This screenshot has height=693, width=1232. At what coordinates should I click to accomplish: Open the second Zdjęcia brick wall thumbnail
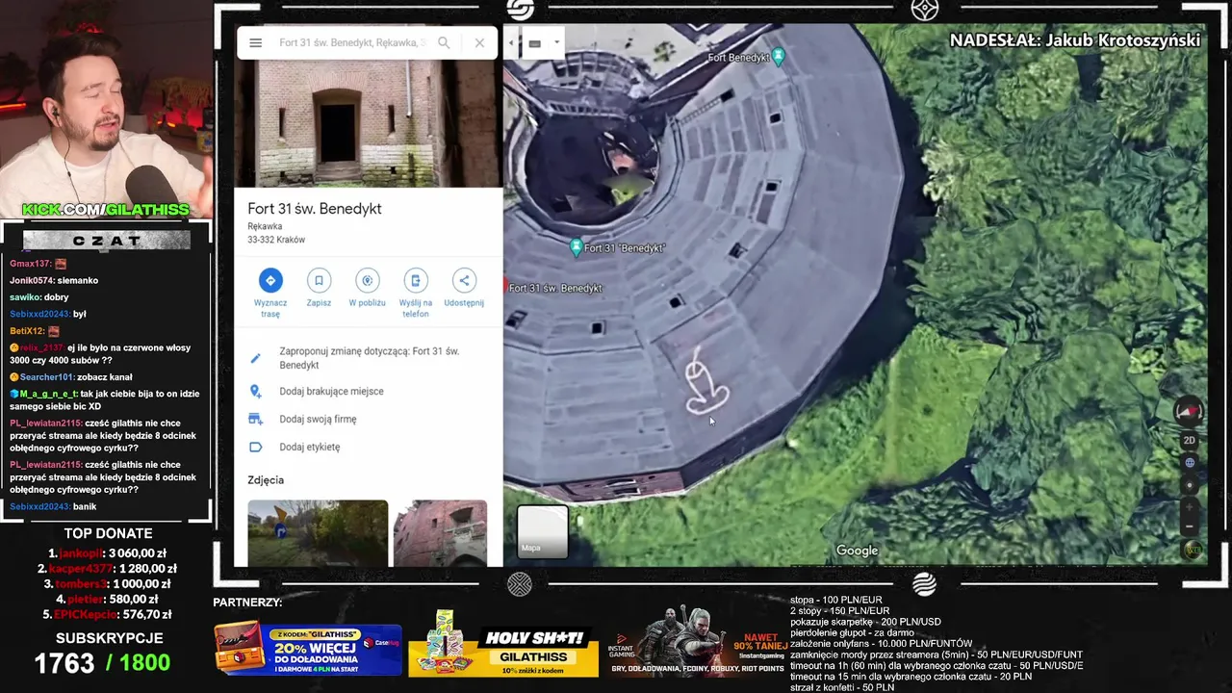[441, 533]
